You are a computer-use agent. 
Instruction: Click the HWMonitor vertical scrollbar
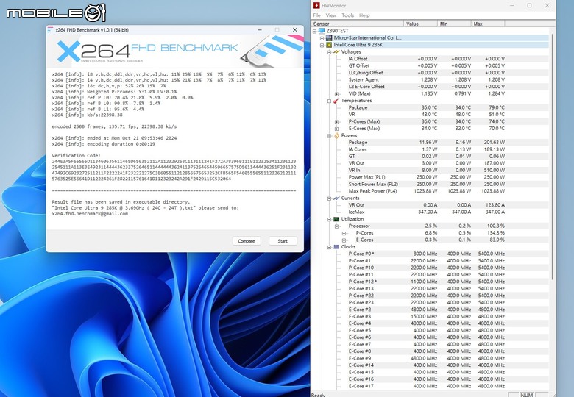(x=552, y=157)
